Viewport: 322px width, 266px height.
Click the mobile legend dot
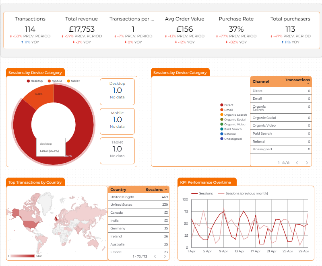click(49, 81)
